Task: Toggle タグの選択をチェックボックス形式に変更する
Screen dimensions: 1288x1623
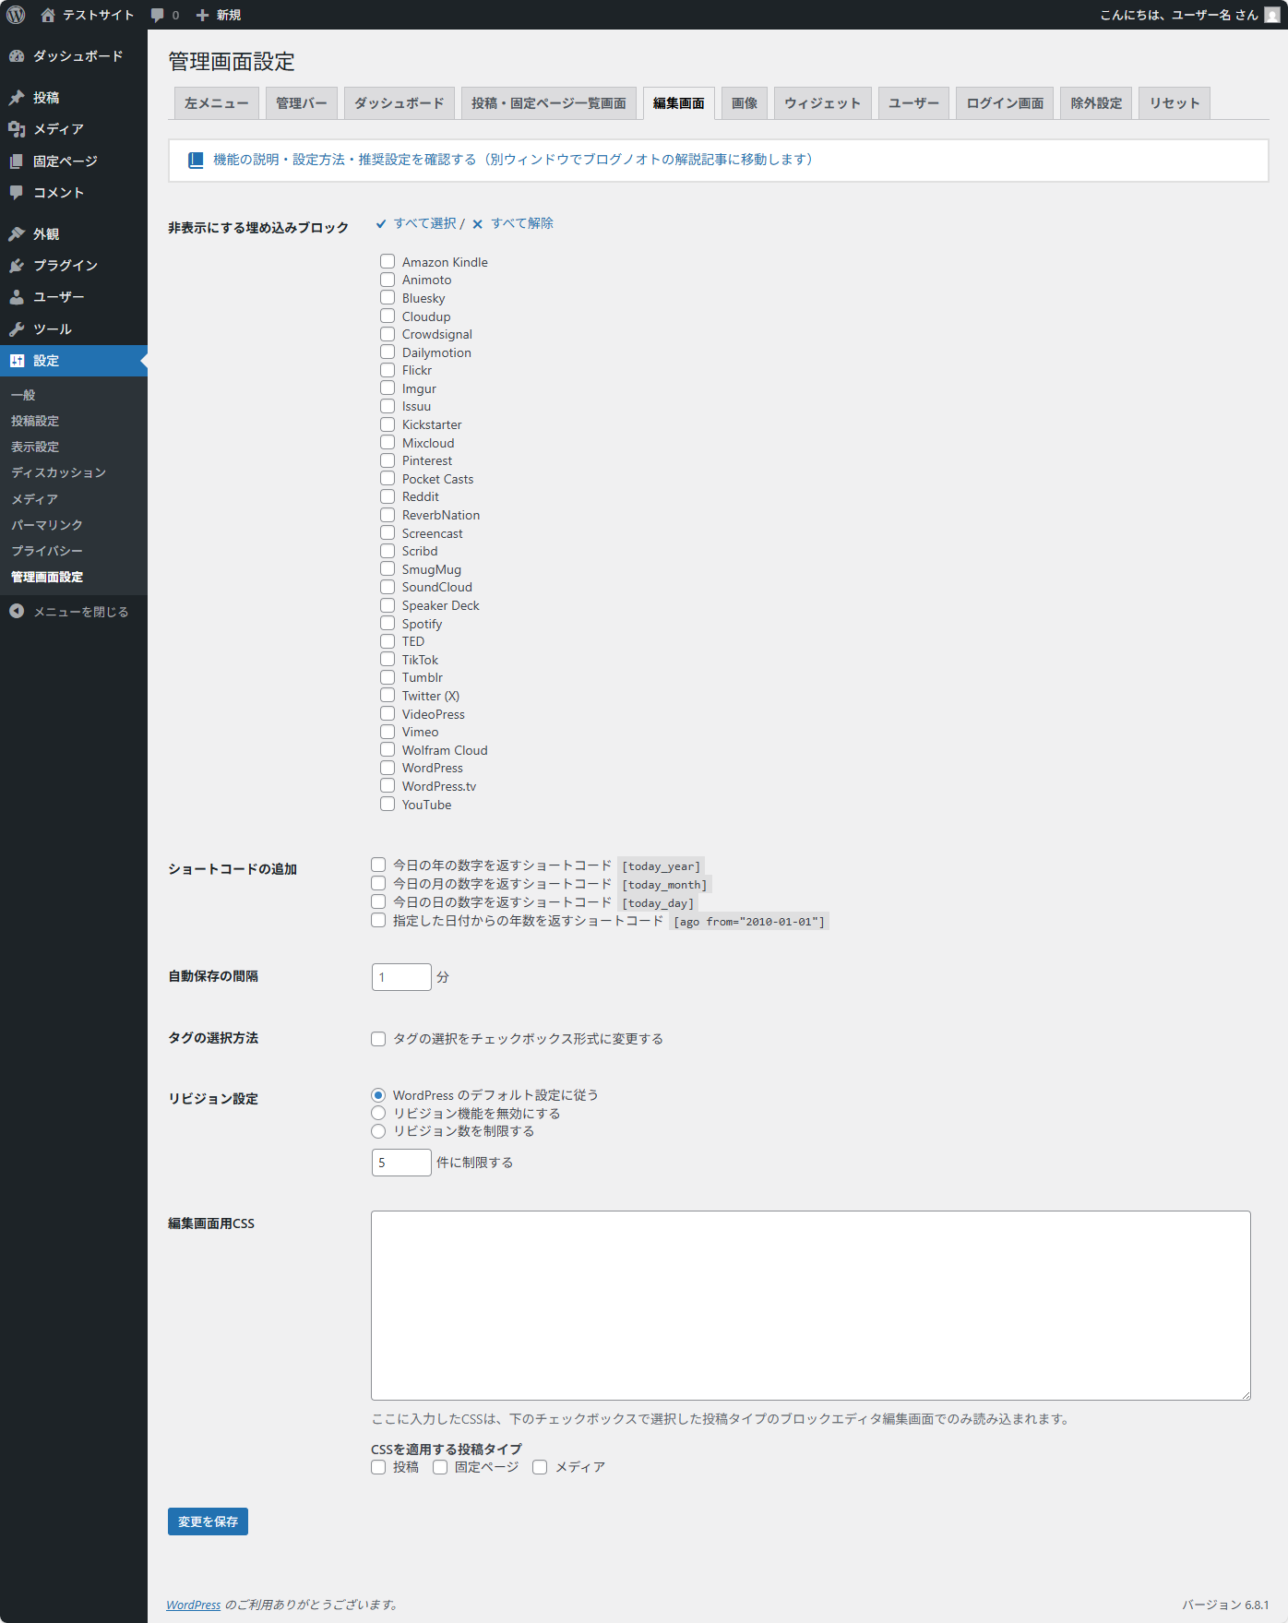Action: [x=378, y=1039]
